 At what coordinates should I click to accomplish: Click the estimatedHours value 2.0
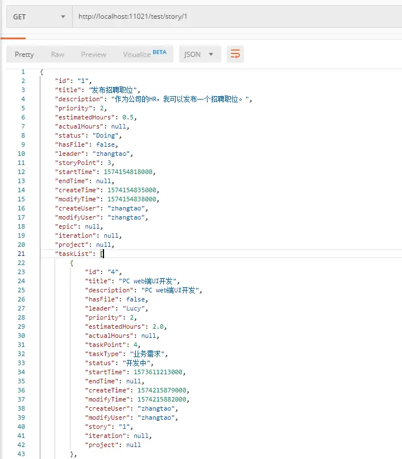[x=158, y=326]
